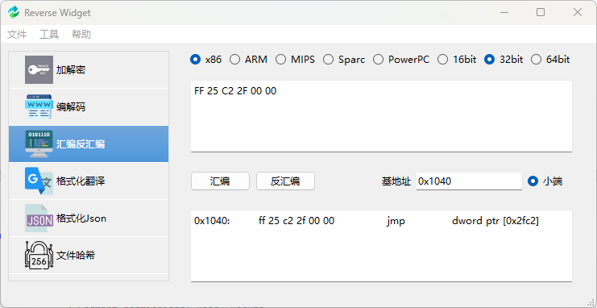Open the 工具 menu
Viewport: 597px width, 308px height.
(x=49, y=35)
